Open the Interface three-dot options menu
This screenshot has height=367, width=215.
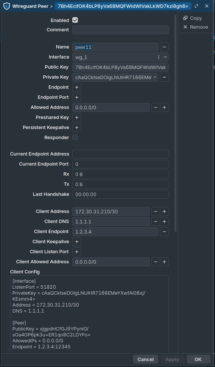(x=159, y=57)
